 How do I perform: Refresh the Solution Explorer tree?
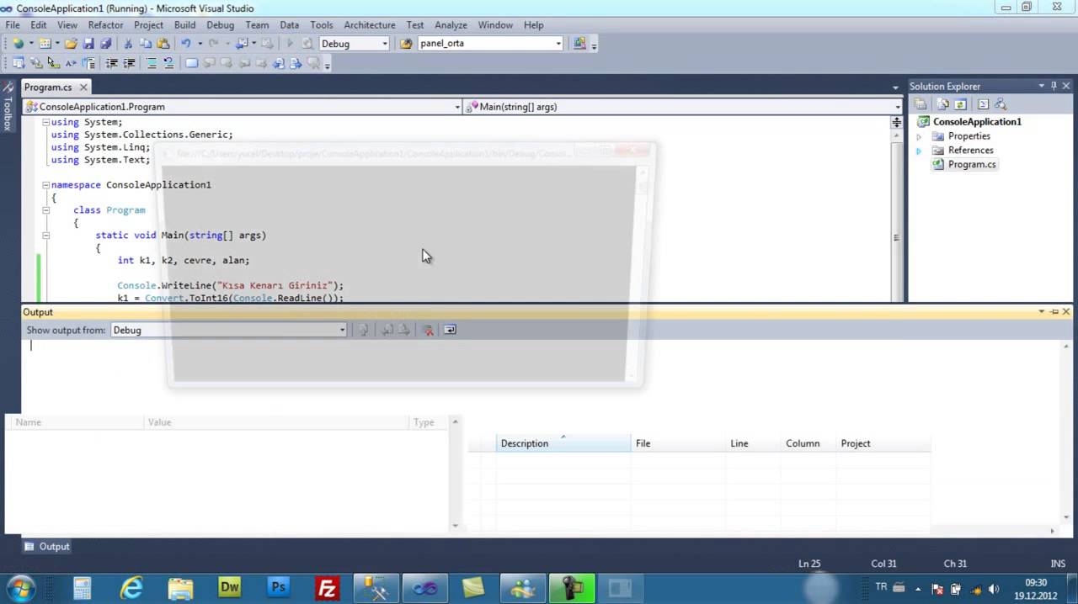pos(960,104)
